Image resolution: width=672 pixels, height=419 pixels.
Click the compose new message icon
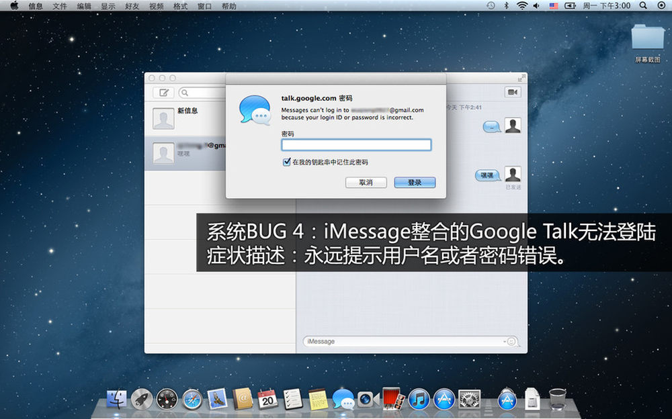click(x=164, y=93)
